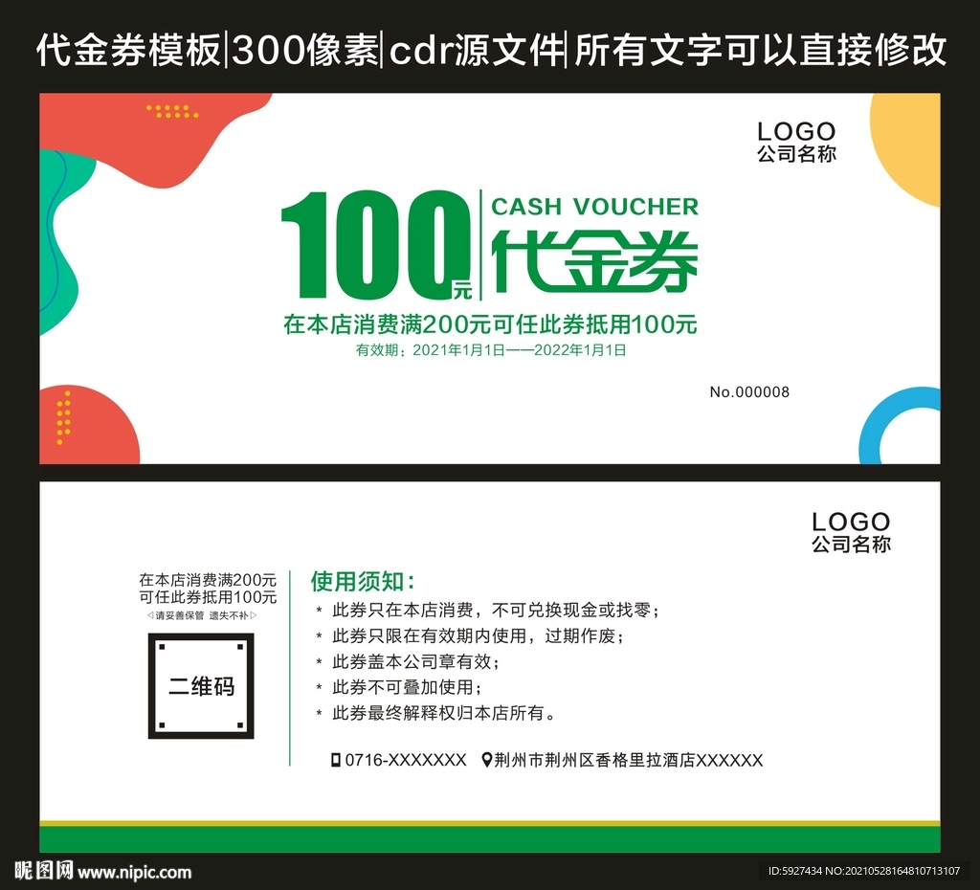Click the large '代金券' title

coord(594,262)
